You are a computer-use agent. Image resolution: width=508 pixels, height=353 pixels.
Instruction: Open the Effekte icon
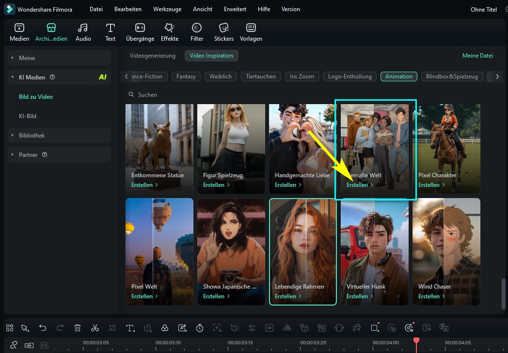pyautogui.click(x=170, y=28)
